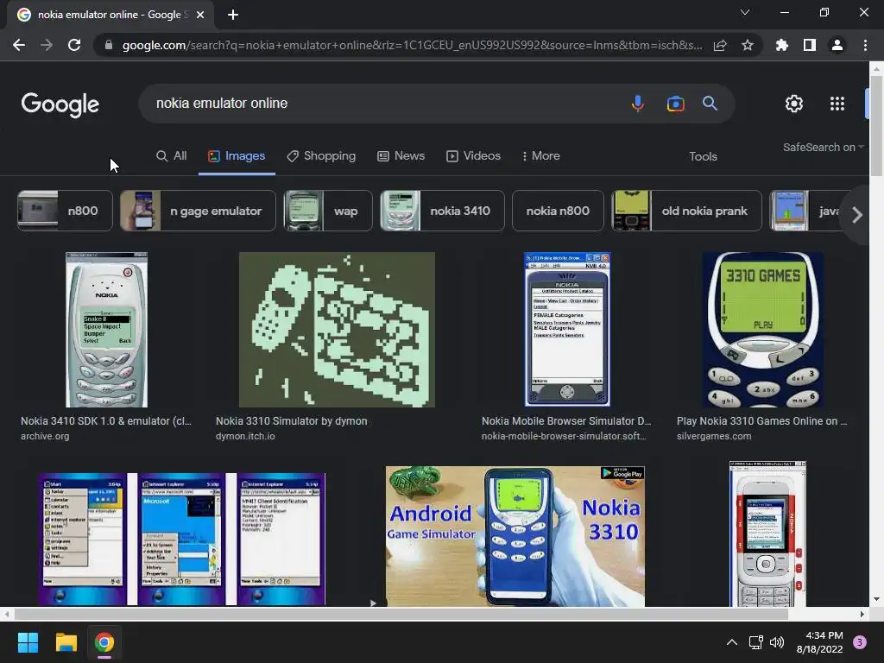
Task: View site information lock icon
Action: point(109,45)
